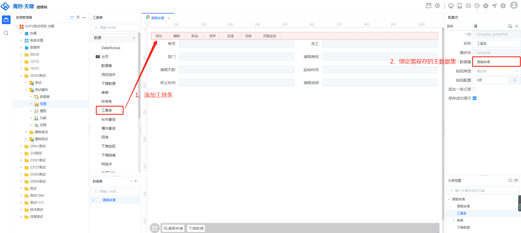The image size is (521, 233).
Task: Switch to the 请假申请 editor tab
Action: tap(157, 18)
